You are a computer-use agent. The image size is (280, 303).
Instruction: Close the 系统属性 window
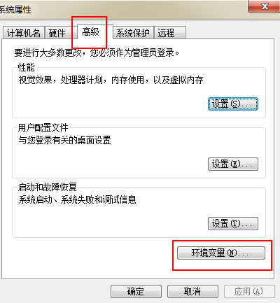pos(264,6)
